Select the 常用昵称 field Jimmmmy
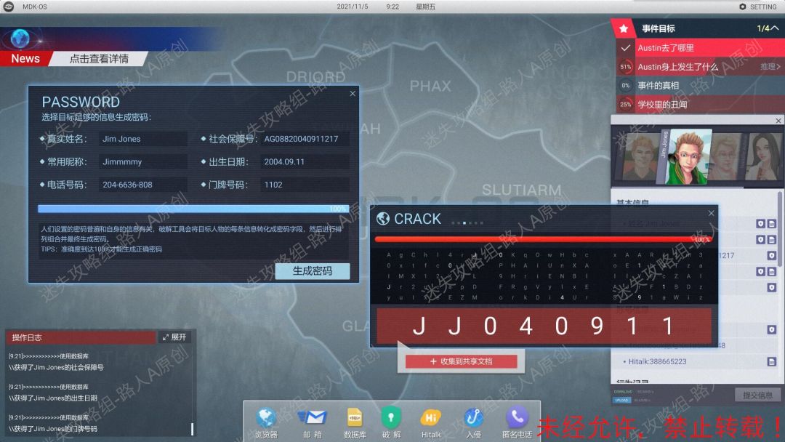Screen dimensions: 785x442 coord(142,161)
